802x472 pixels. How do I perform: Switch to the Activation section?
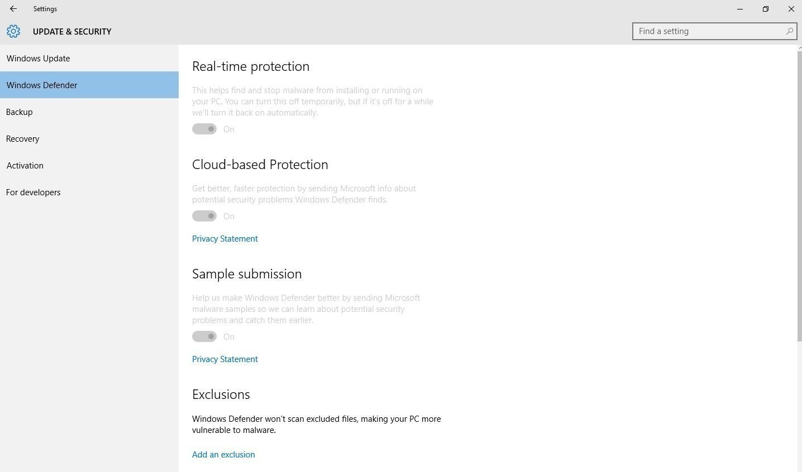pos(25,166)
